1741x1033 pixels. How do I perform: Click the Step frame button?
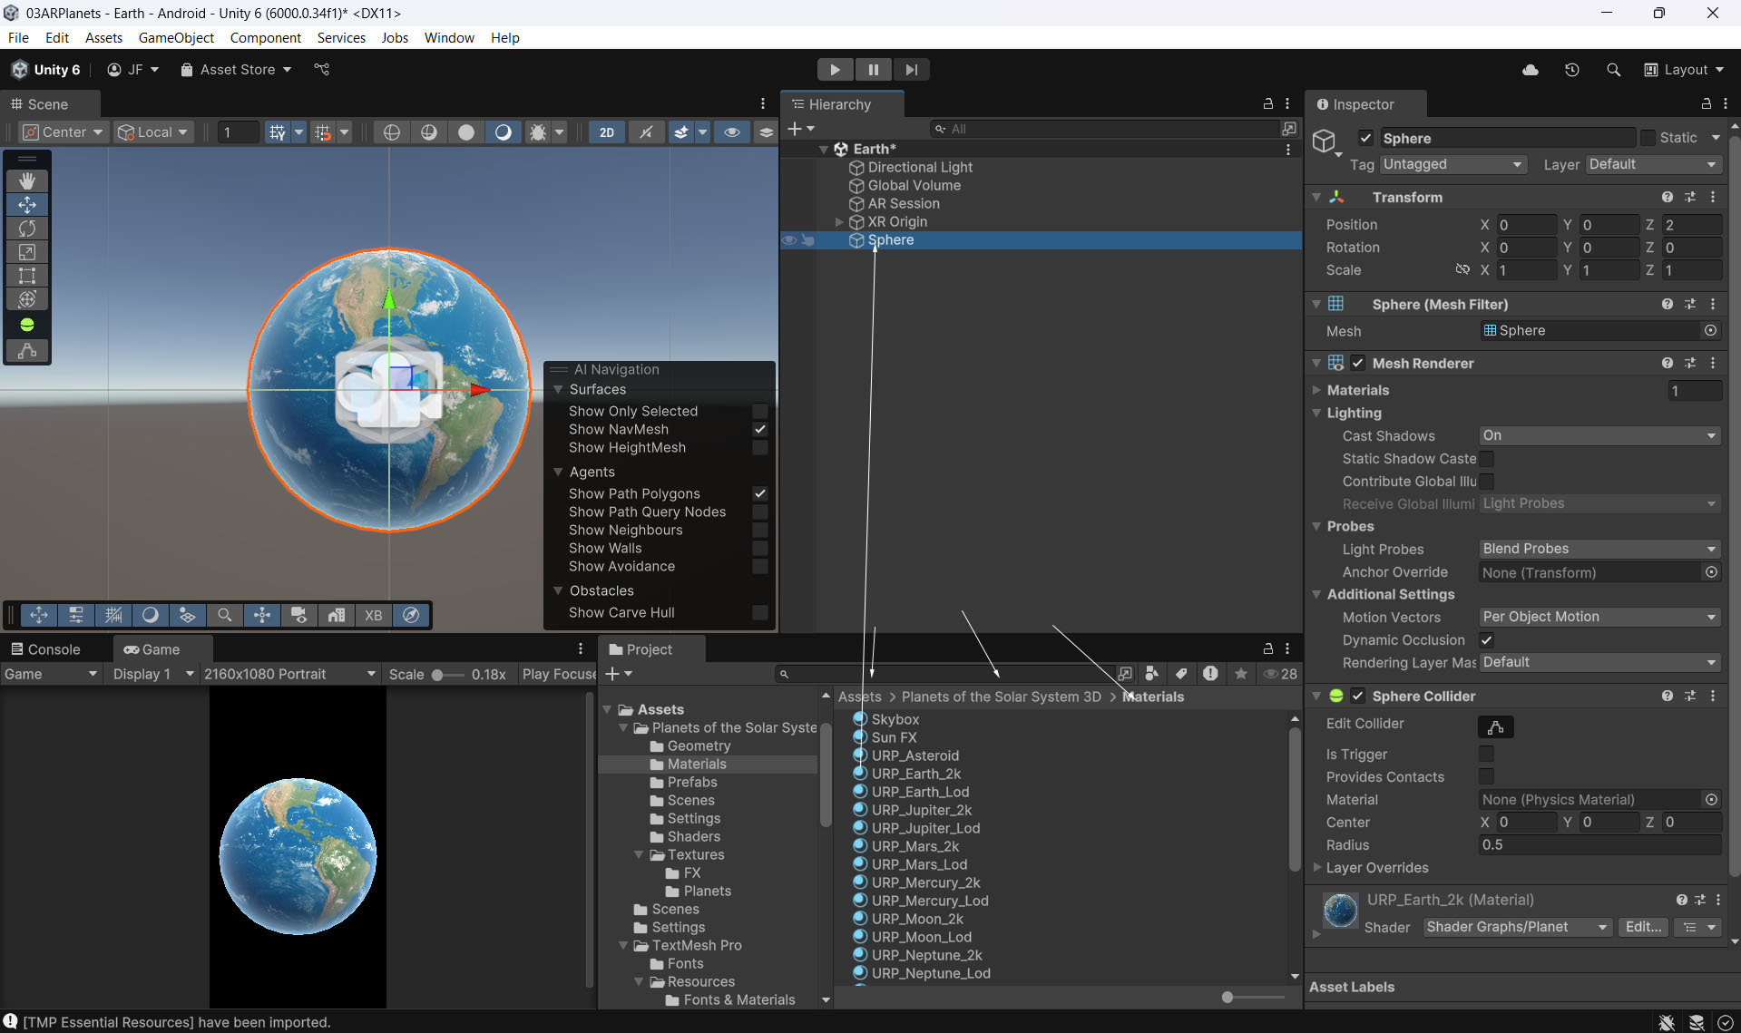point(911,70)
